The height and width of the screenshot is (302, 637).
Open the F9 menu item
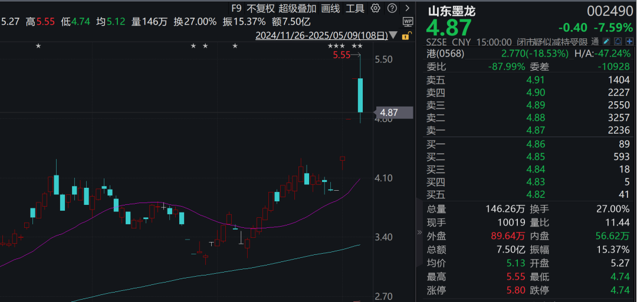[x=236, y=8]
